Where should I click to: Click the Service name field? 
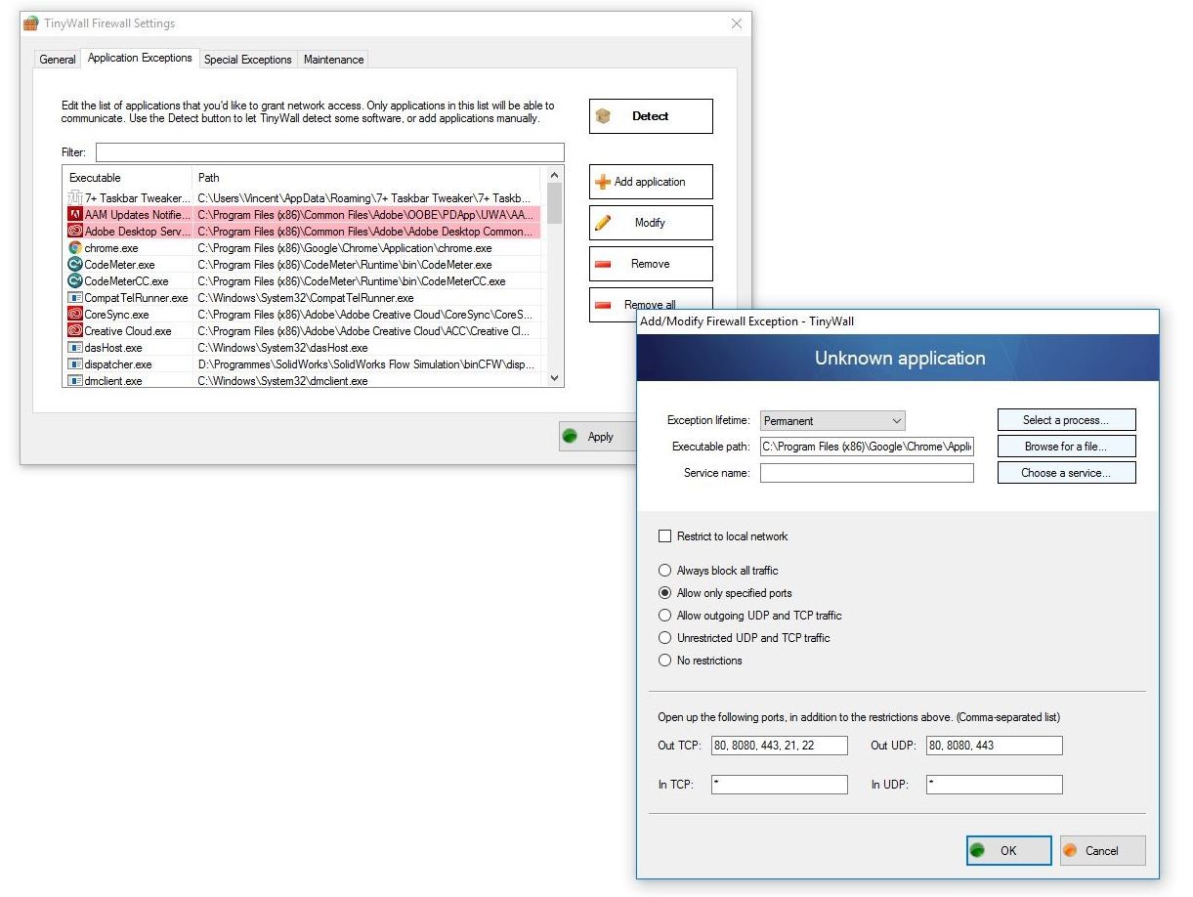coord(868,473)
